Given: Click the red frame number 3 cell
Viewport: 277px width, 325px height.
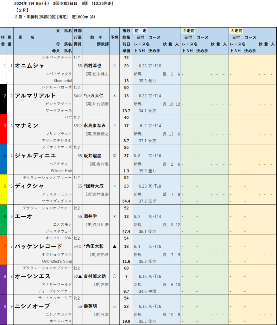Looking at the screenshot, I should coord(3,129).
